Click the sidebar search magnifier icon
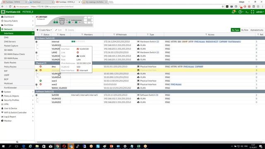265x149 pixels. click(17, 142)
